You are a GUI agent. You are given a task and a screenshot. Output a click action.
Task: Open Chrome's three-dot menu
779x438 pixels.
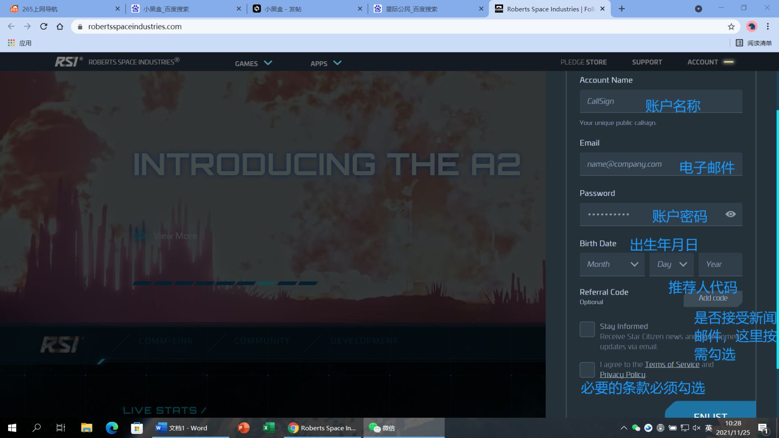click(x=768, y=27)
